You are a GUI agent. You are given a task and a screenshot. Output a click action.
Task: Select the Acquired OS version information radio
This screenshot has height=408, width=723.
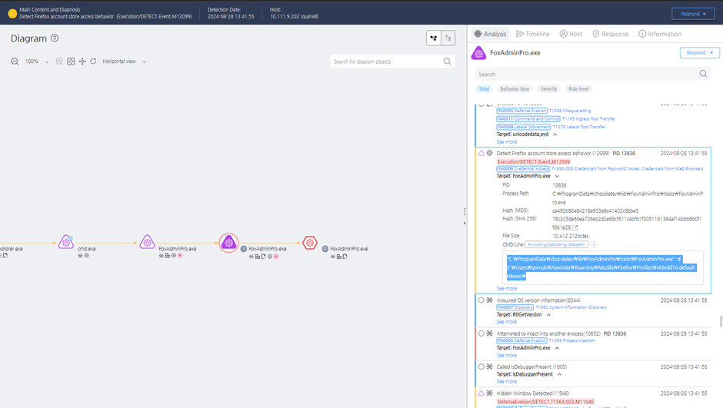pos(481,300)
